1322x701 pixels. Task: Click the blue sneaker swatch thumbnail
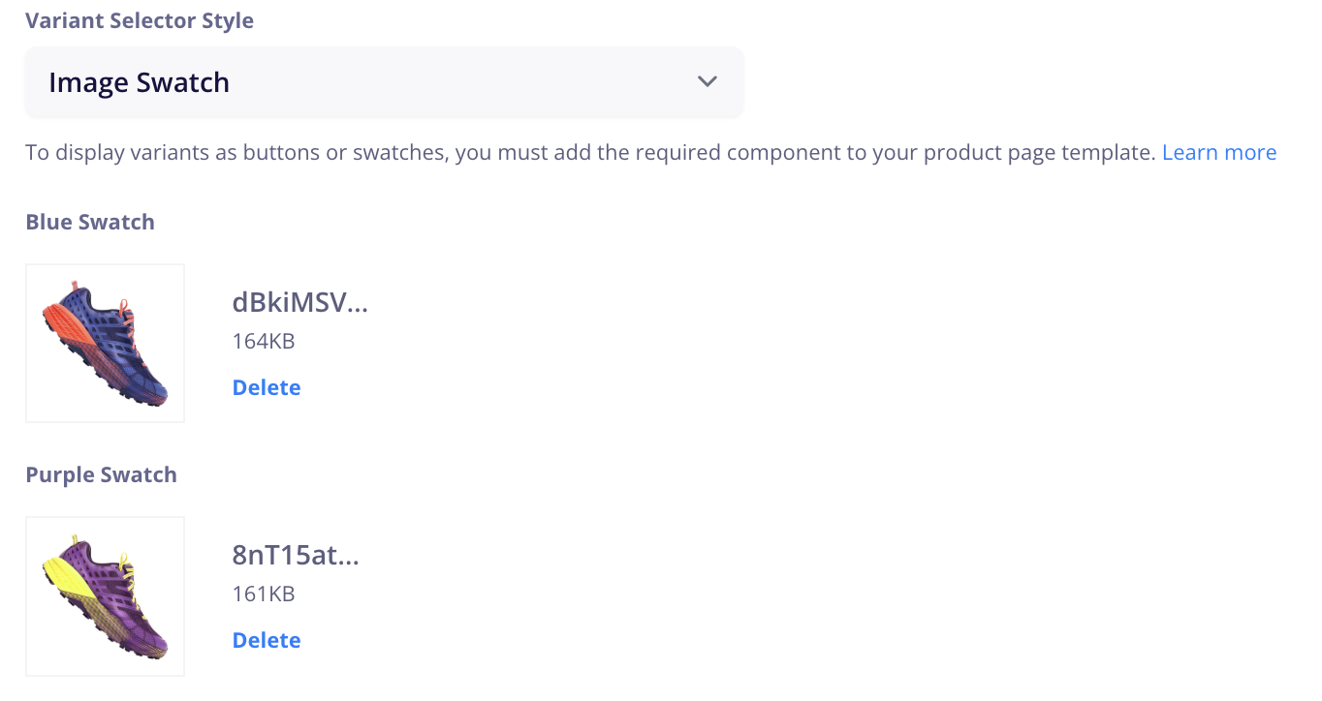tap(105, 344)
